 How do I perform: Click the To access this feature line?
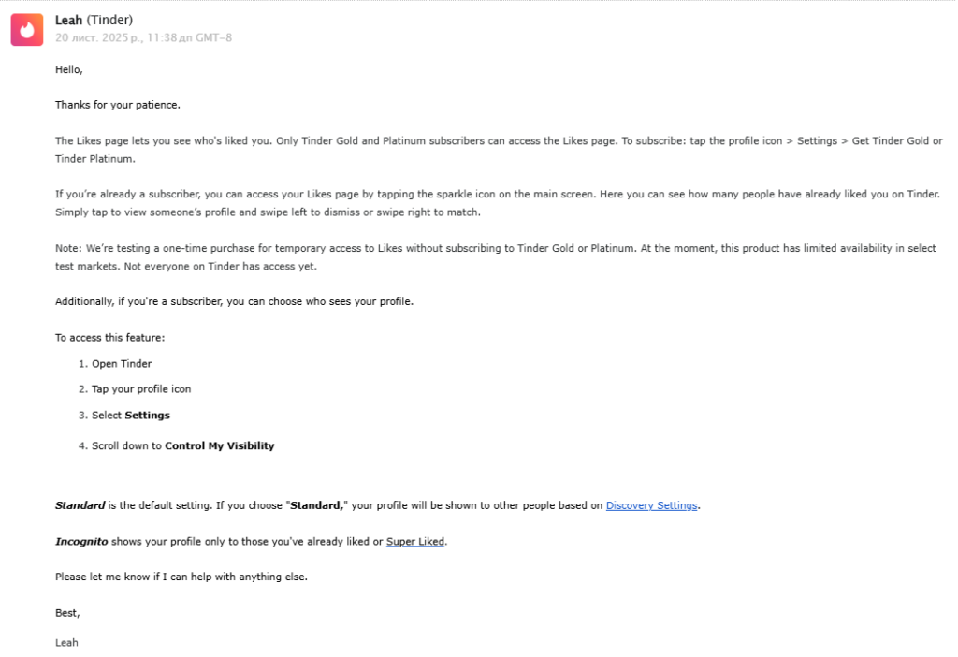109,337
